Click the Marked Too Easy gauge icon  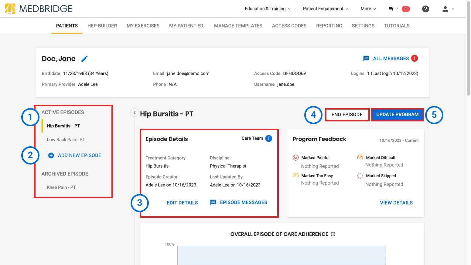click(295, 175)
